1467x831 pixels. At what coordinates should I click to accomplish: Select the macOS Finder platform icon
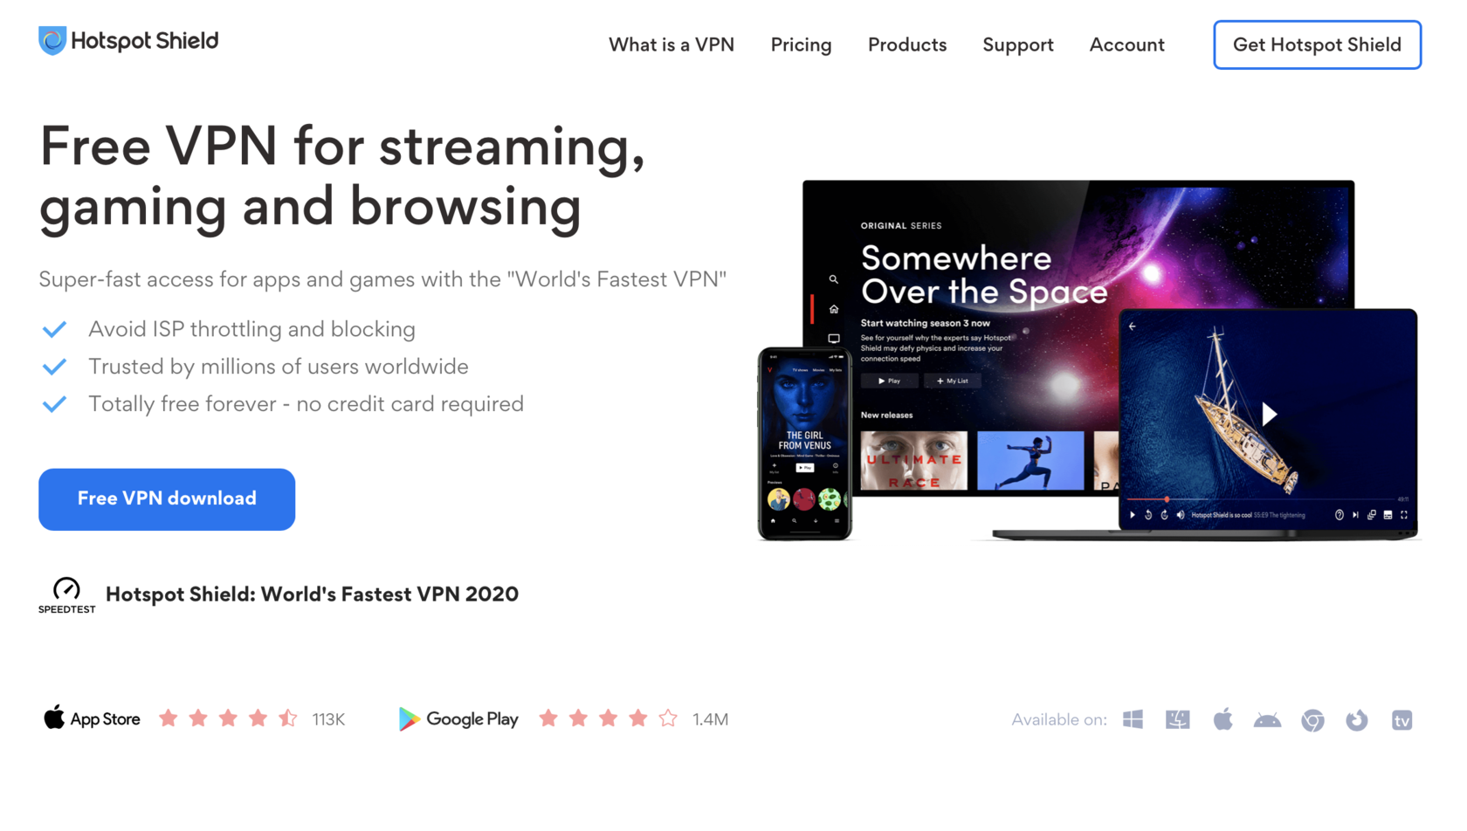1177,719
